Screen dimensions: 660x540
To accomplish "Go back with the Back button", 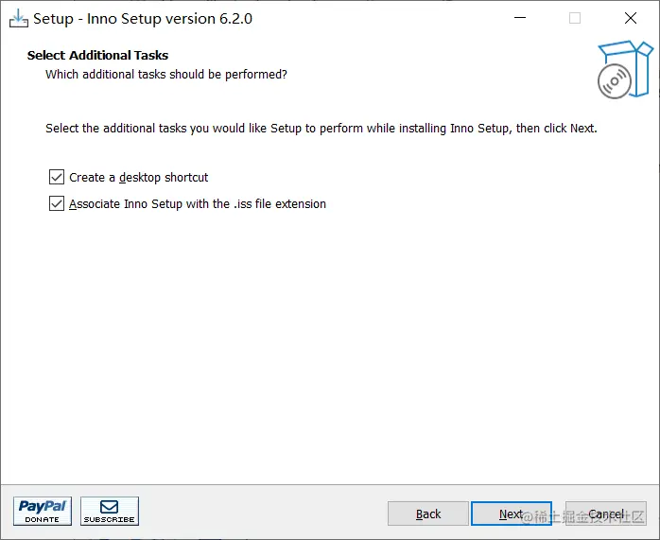I will (428, 514).
